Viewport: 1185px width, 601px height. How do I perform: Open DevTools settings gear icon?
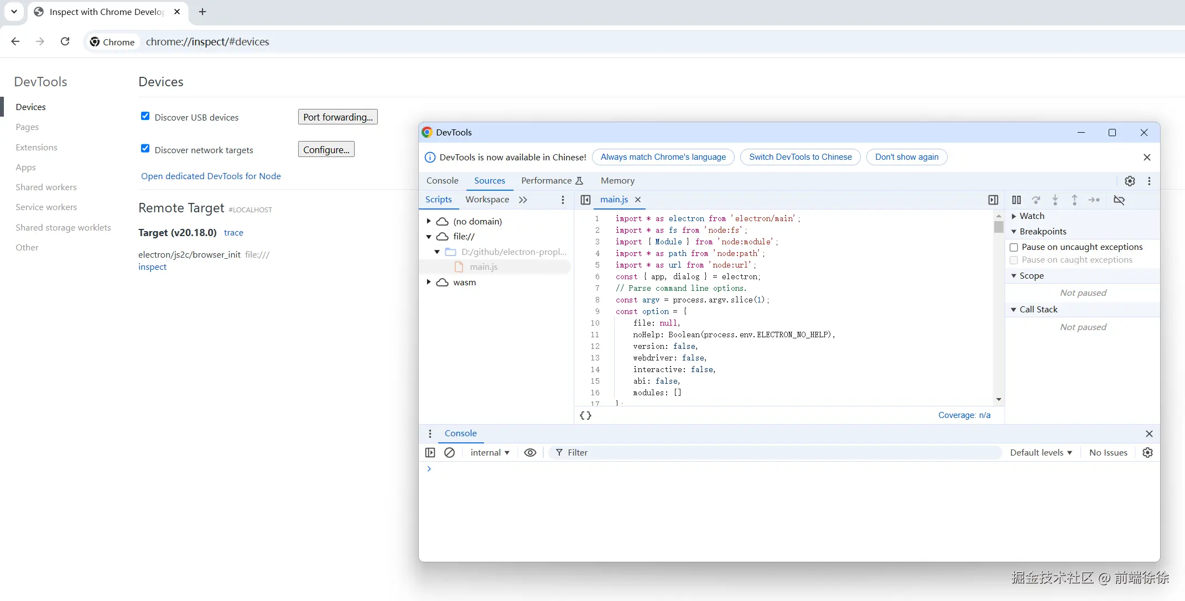(x=1130, y=181)
